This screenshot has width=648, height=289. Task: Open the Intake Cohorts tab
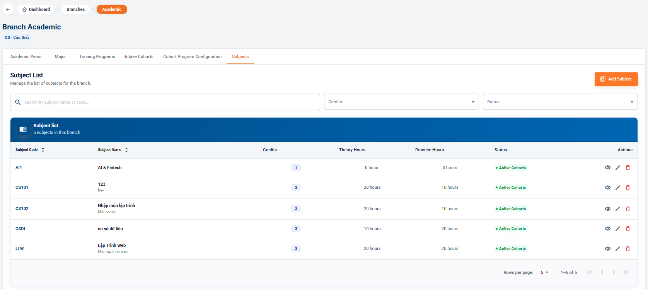pyautogui.click(x=139, y=56)
